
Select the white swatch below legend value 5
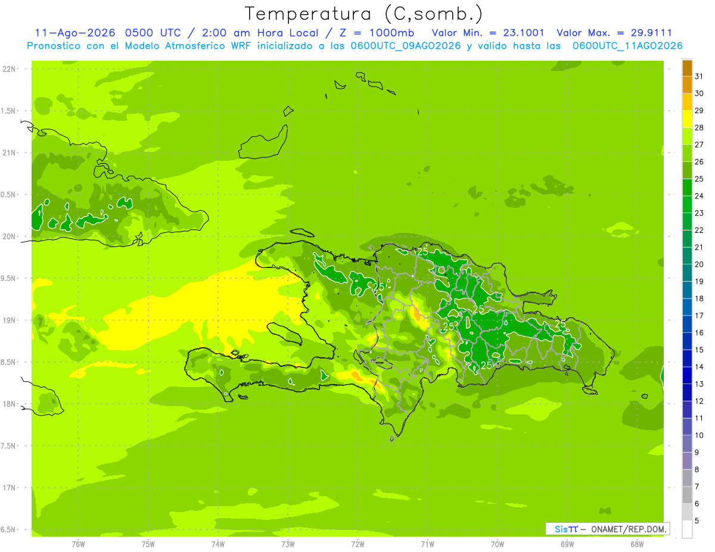click(x=687, y=529)
